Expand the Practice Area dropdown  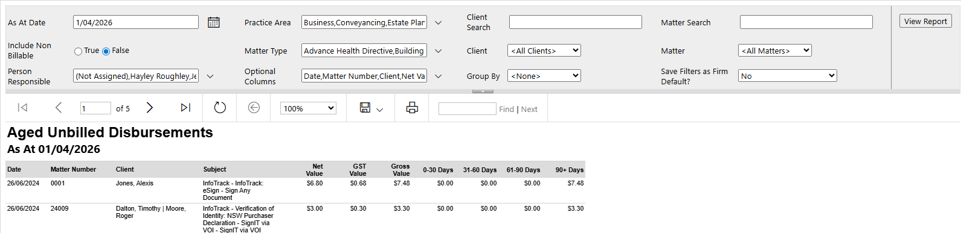coord(439,23)
